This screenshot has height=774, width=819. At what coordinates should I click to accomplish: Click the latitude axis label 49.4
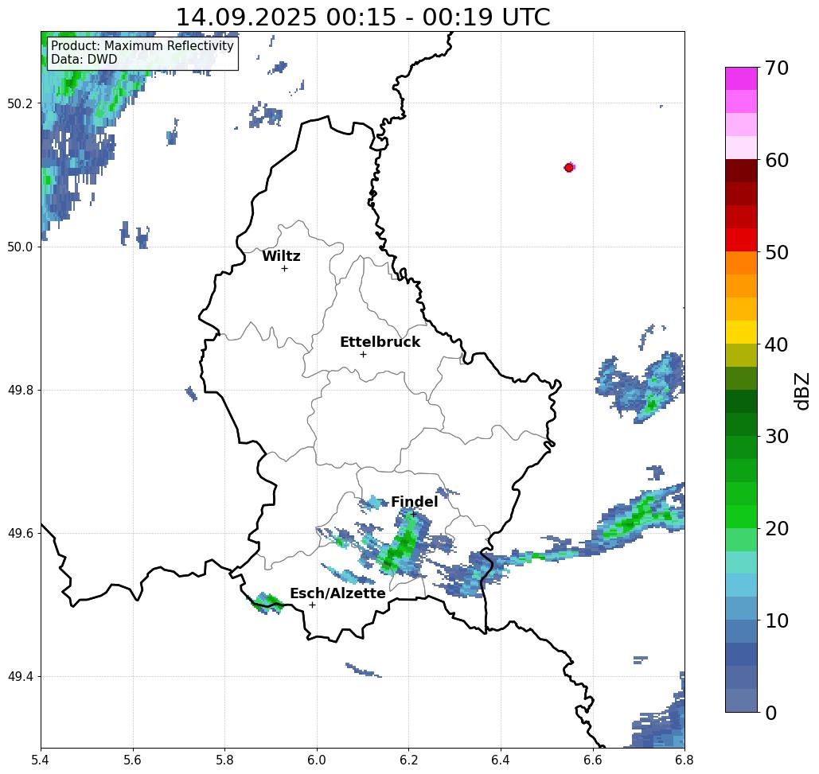(x=20, y=677)
